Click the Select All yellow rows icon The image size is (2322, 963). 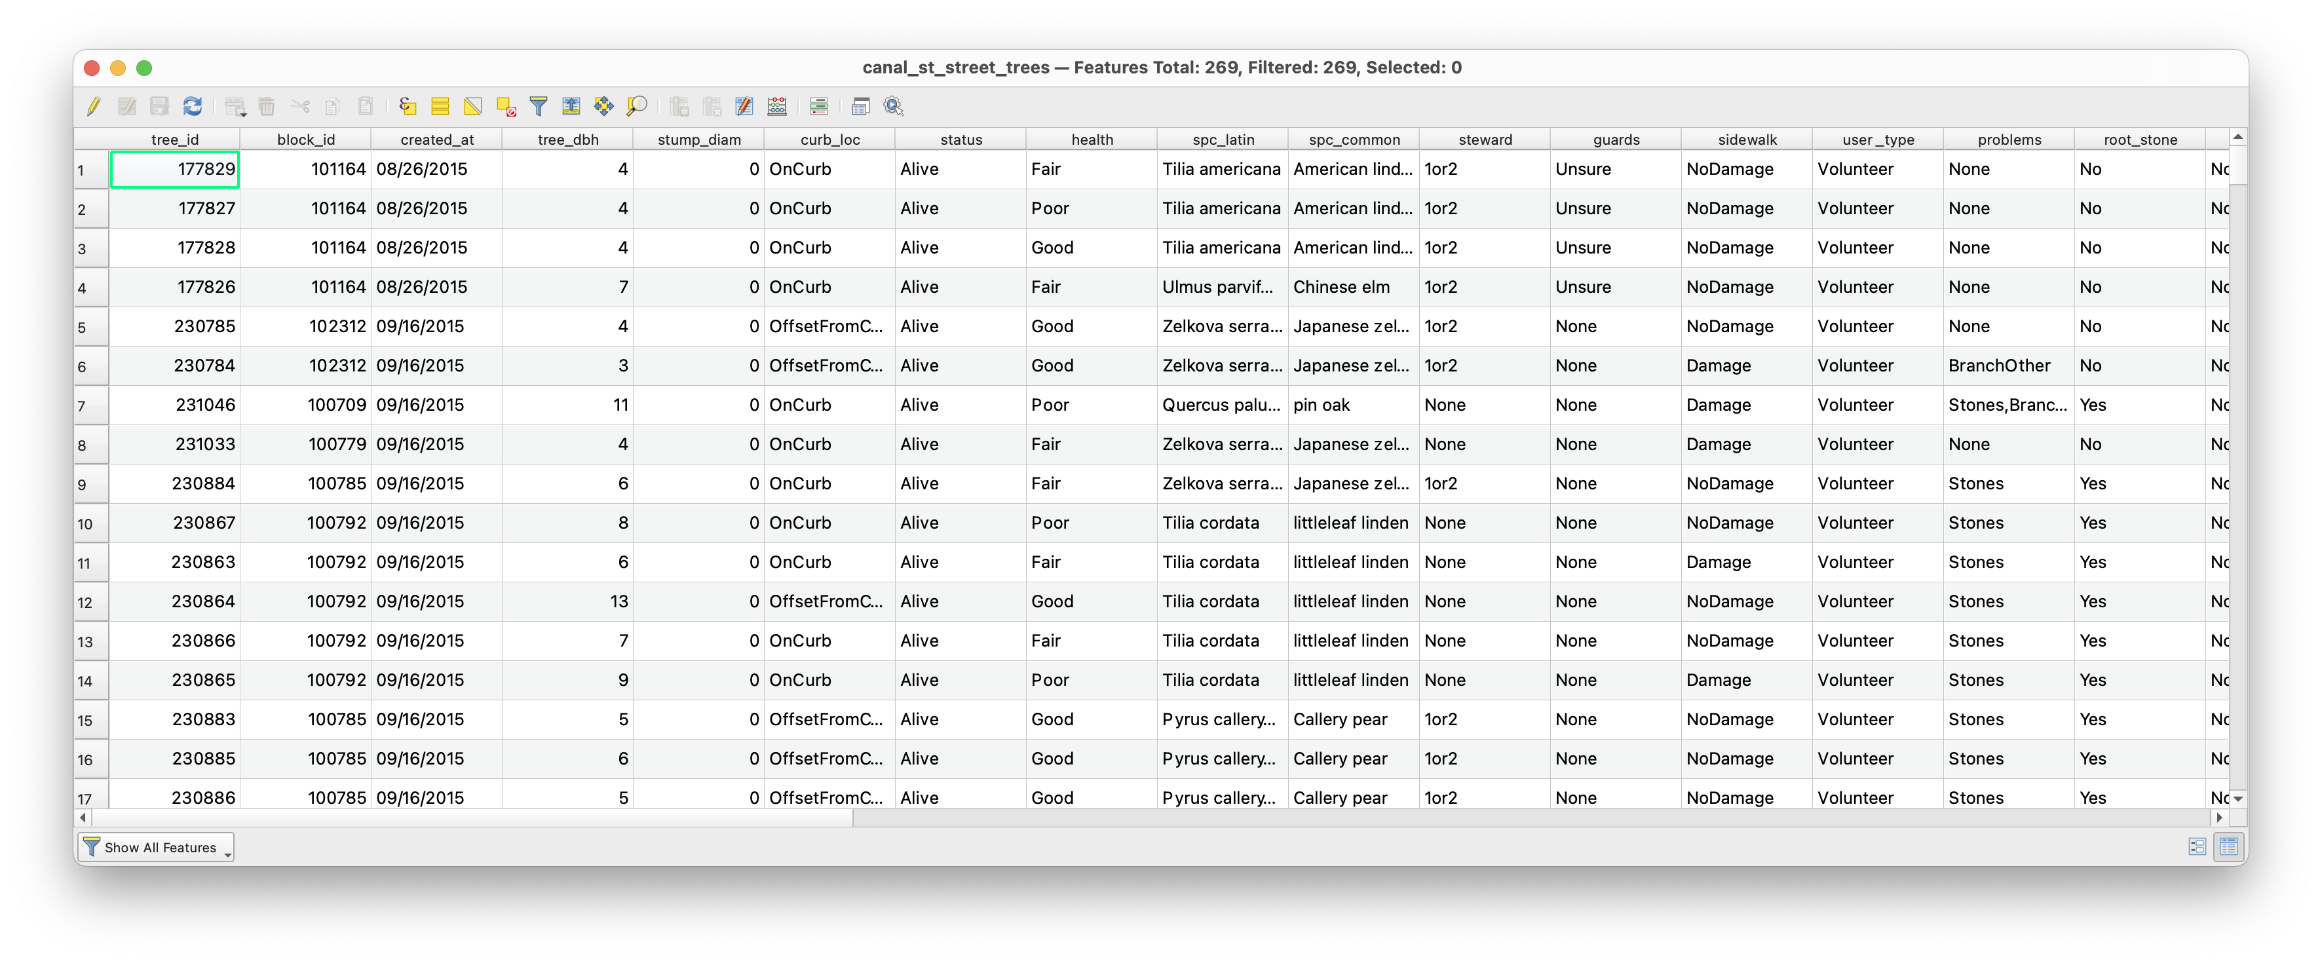click(440, 106)
